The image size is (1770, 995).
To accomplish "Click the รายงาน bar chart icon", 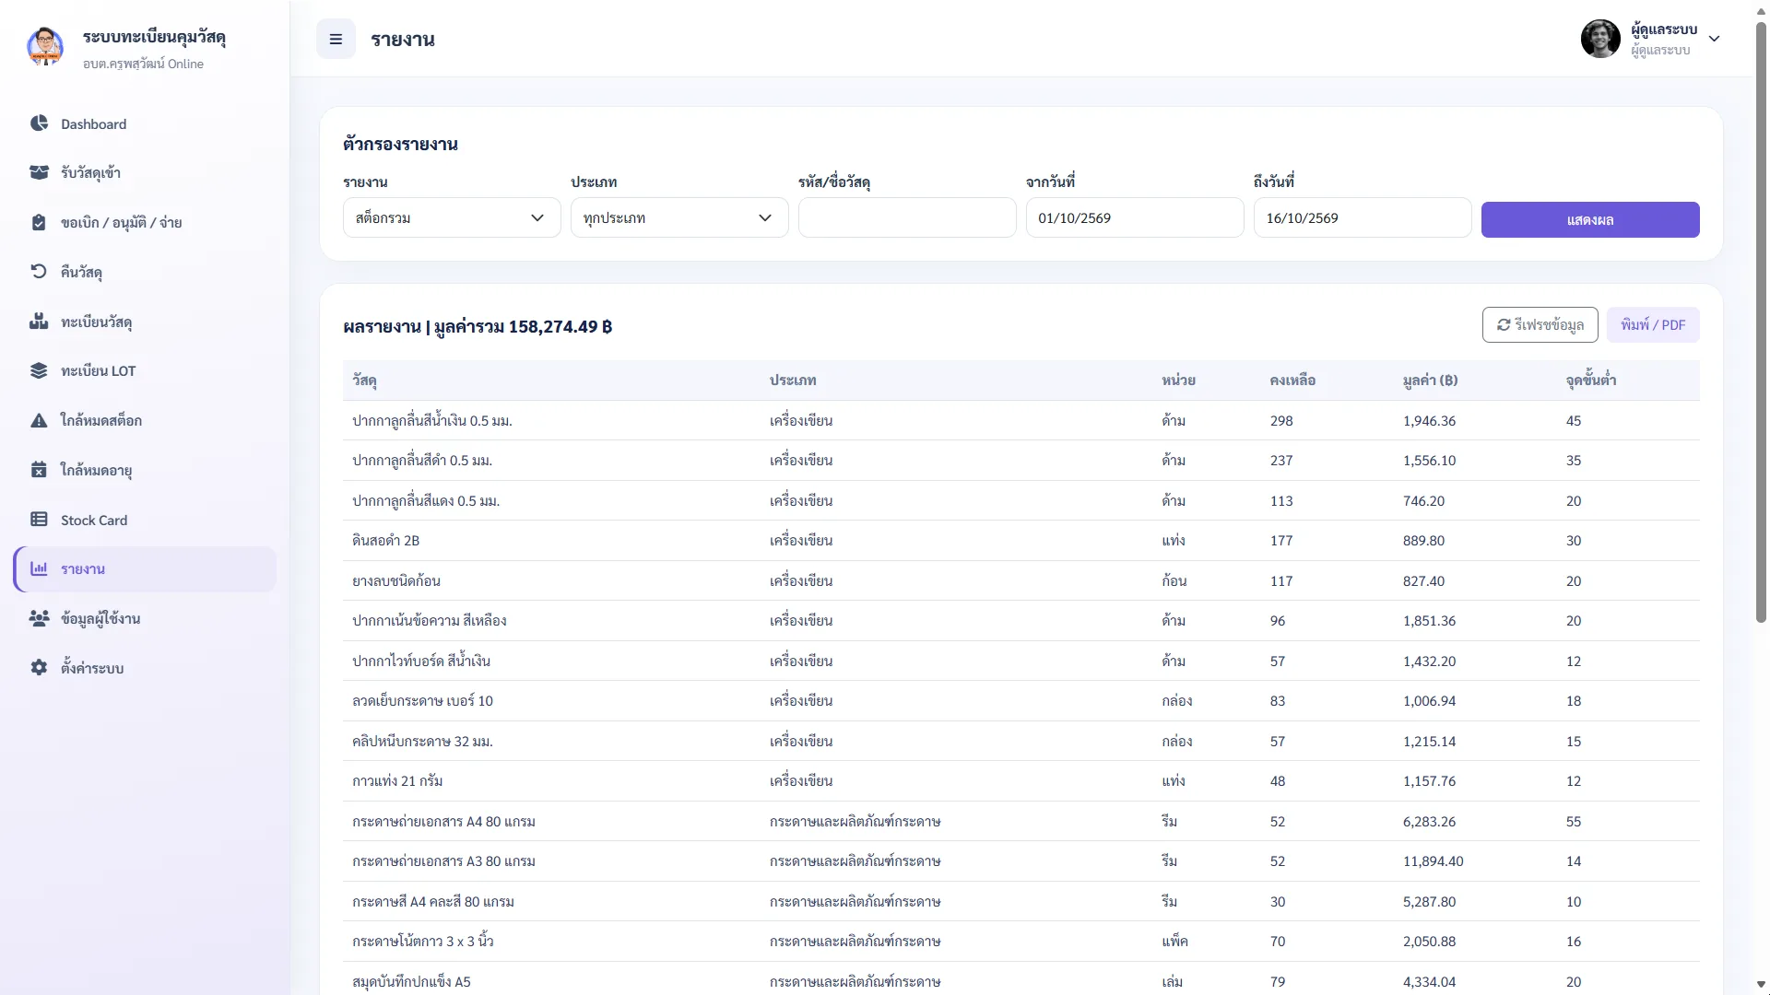I will click(39, 568).
